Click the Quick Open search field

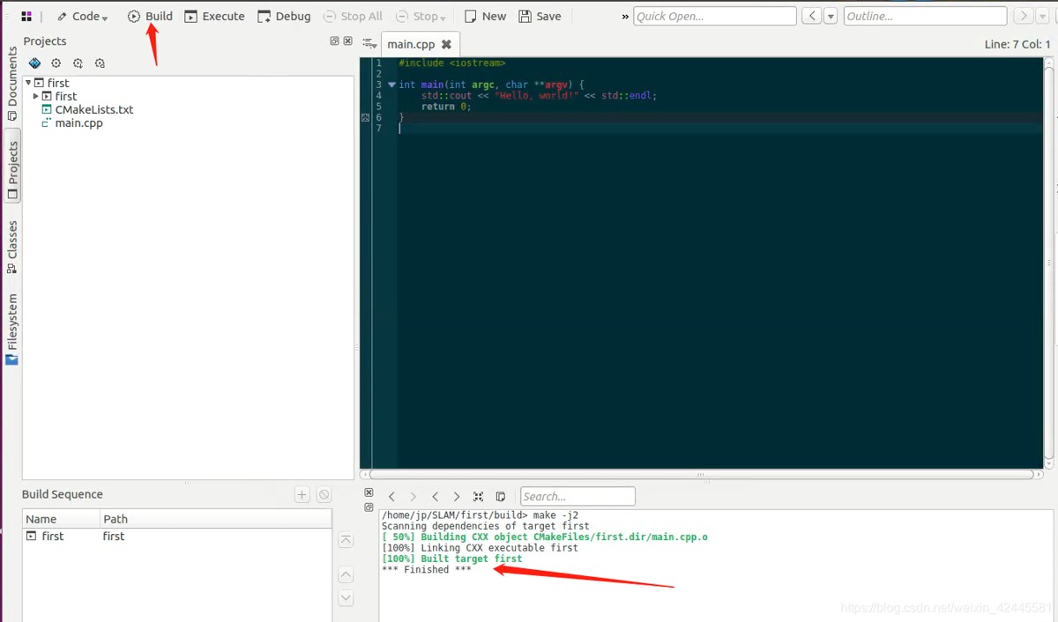(x=714, y=16)
